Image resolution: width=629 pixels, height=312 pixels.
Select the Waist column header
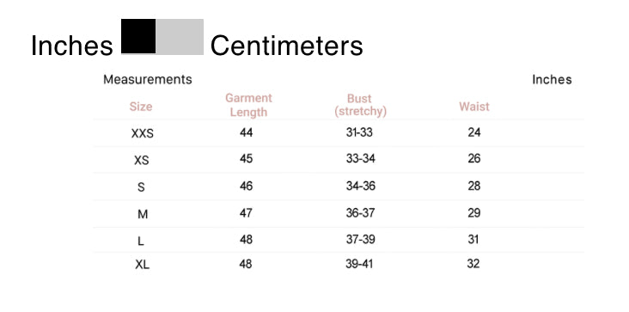click(x=474, y=107)
